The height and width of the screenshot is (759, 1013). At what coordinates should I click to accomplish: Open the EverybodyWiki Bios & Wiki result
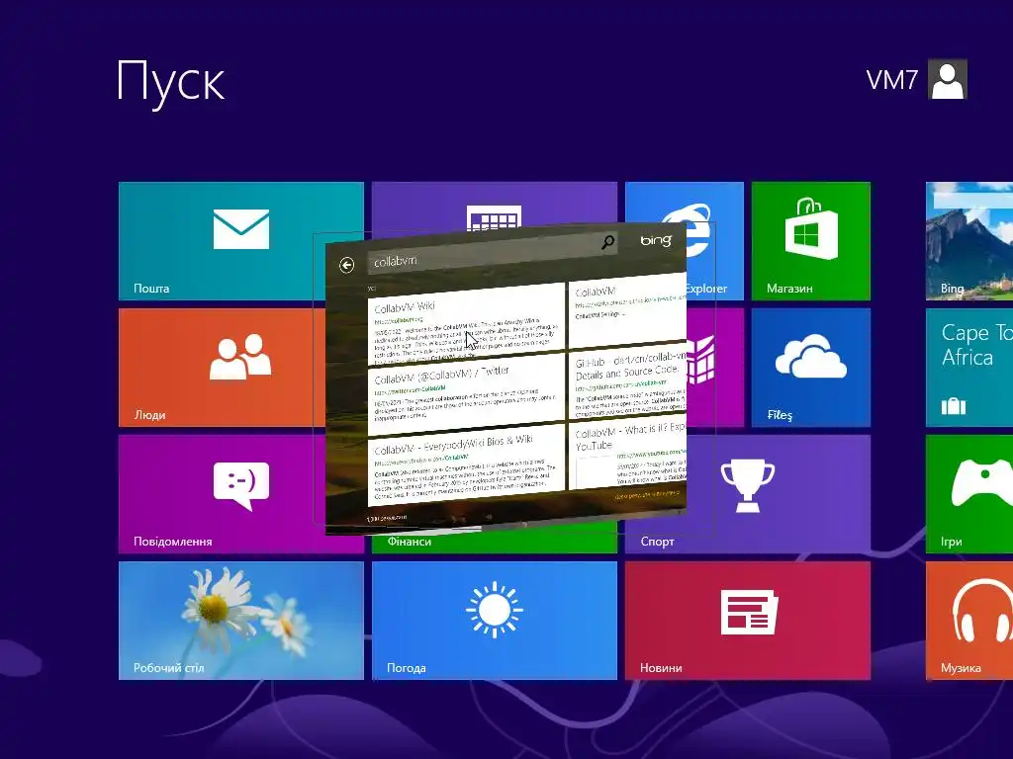[467, 466]
